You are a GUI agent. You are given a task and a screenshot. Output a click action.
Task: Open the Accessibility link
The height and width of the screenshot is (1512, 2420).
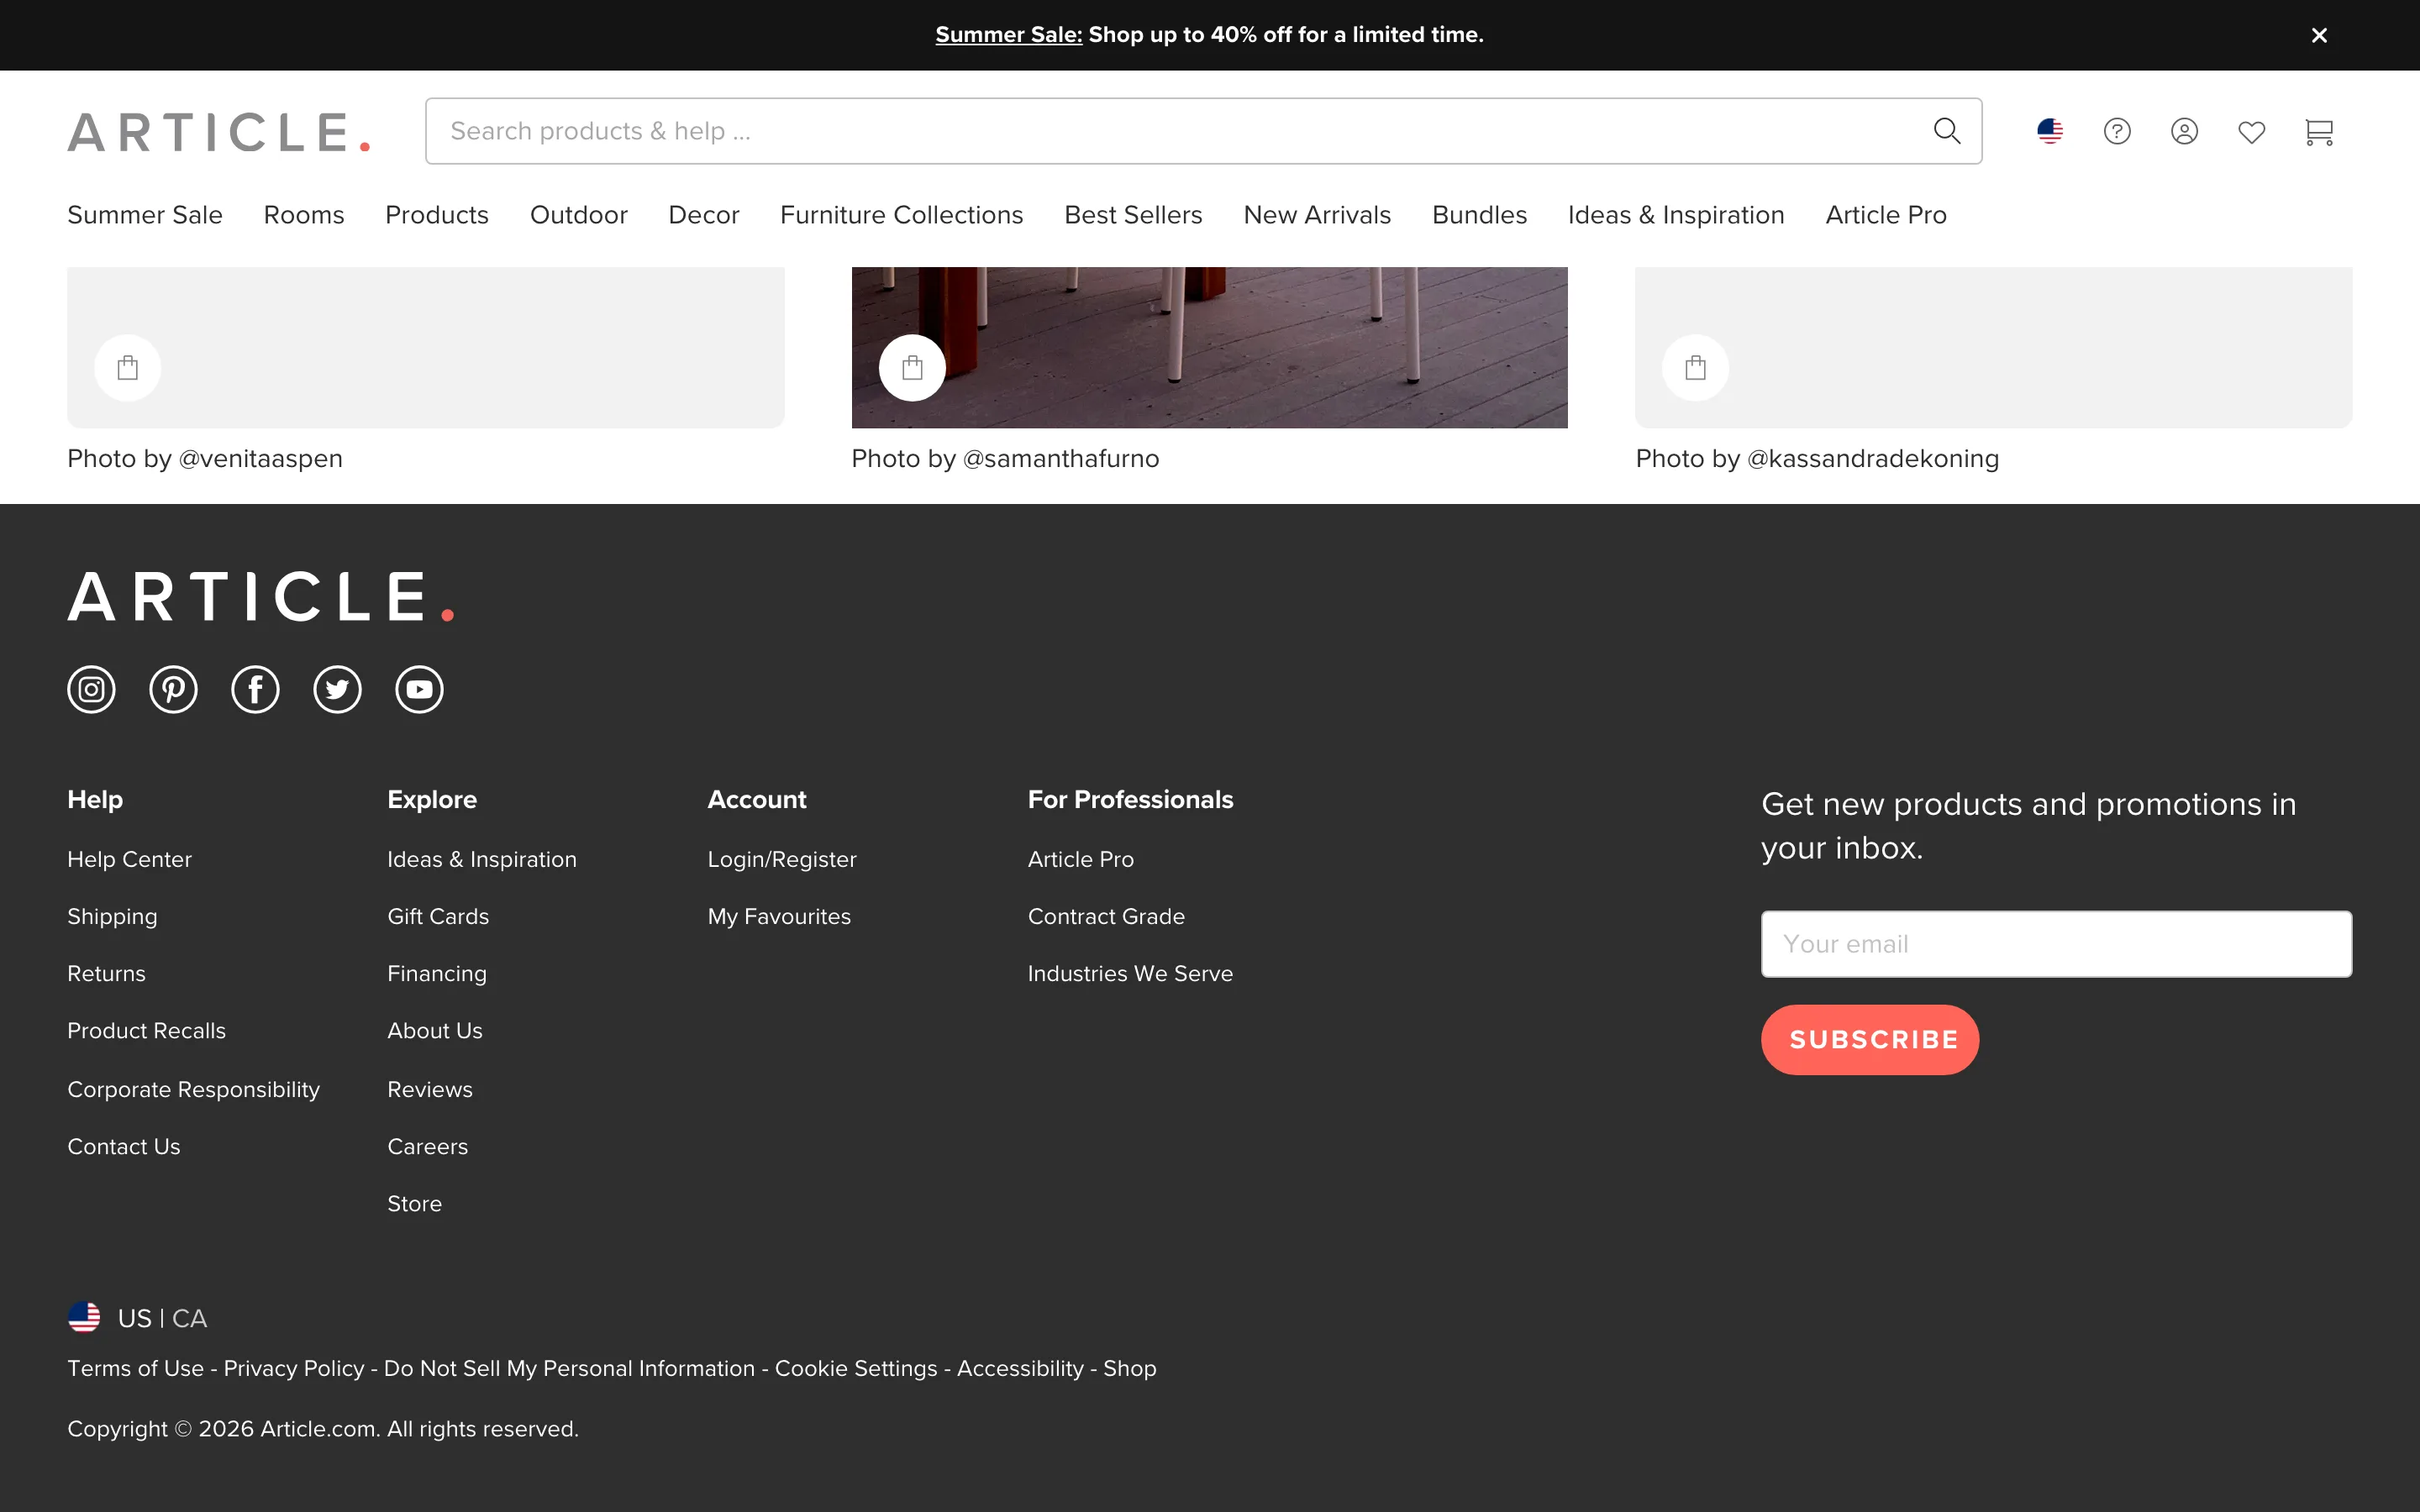point(1020,1368)
